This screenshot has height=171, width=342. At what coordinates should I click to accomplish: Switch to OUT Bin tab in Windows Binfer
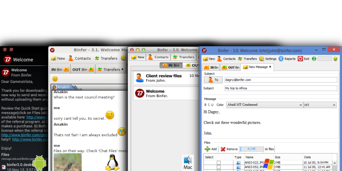[x=230, y=68]
